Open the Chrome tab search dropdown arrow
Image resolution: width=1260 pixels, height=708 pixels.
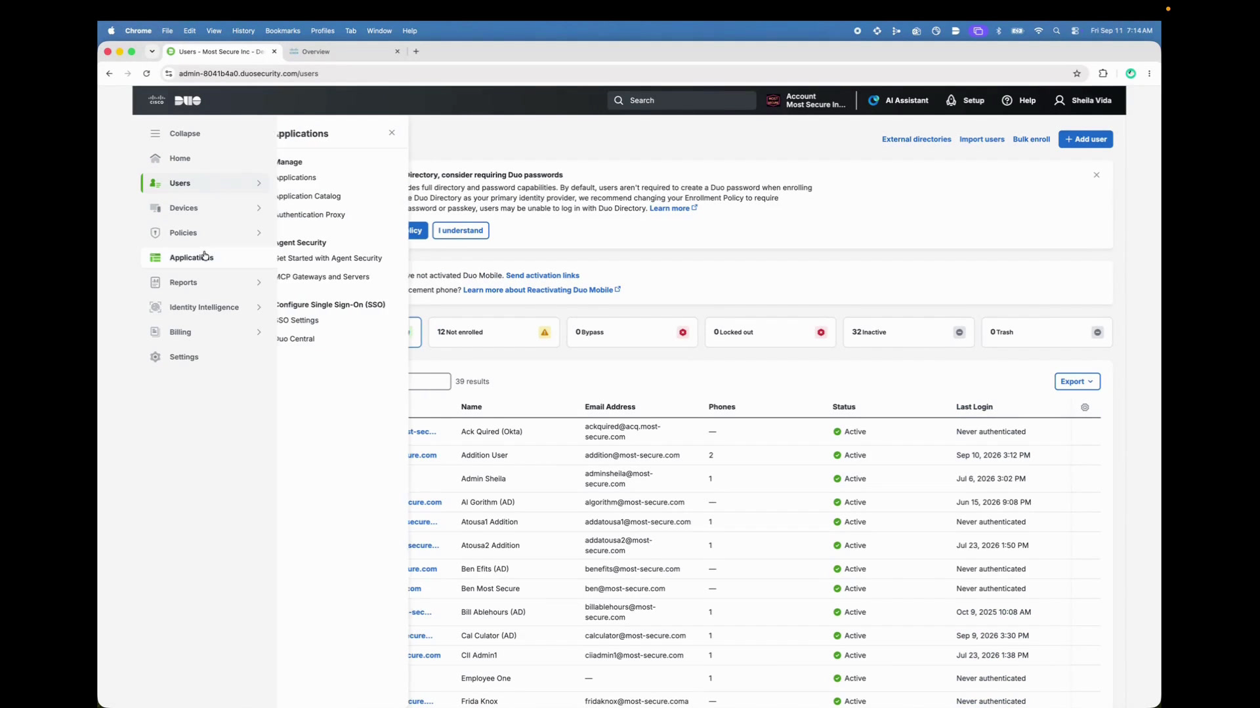pyautogui.click(x=152, y=51)
